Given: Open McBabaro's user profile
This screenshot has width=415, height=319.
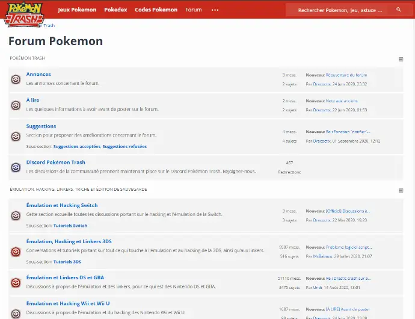Looking at the screenshot, I should click(322, 256).
